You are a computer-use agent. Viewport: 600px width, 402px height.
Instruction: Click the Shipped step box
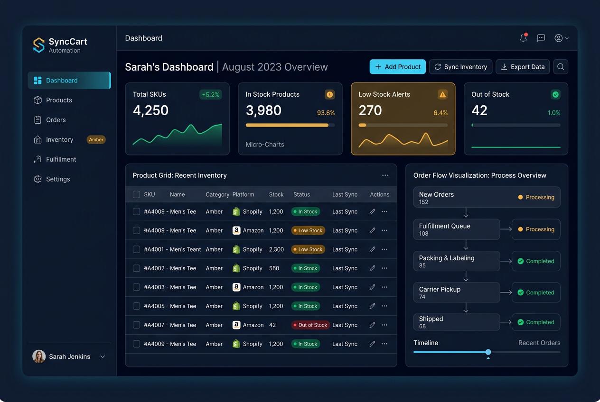(457, 322)
